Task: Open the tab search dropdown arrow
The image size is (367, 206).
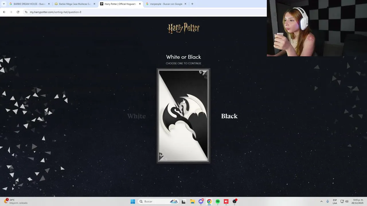Action: point(3,4)
